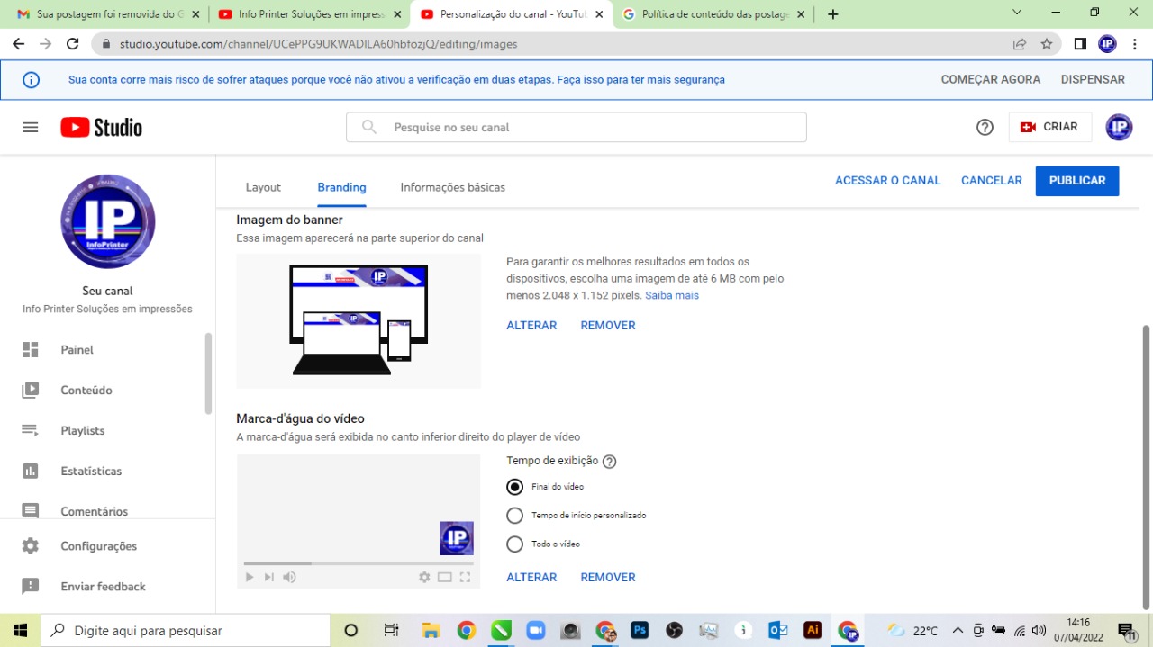Open the YouTube Studio hamburger menu

point(31,128)
